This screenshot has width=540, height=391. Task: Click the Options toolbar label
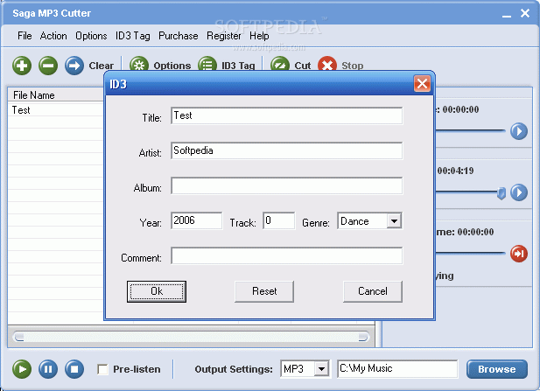pyautogui.click(x=172, y=66)
